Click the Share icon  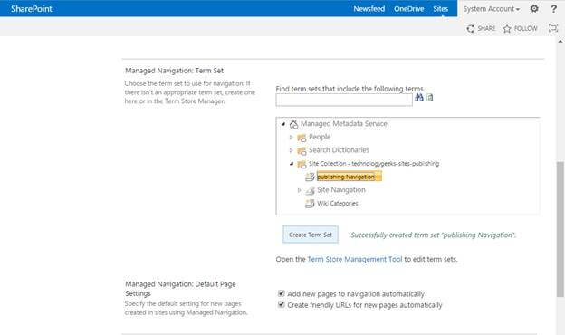[x=471, y=28]
